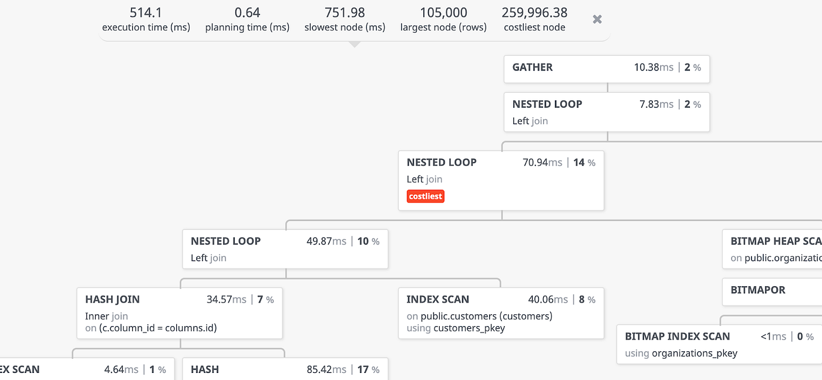Open the HASH JOIN node card
This screenshot has height=380, width=822.
click(x=180, y=313)
